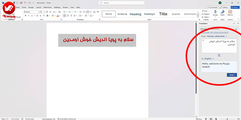Redo the last action
241x120 pixels.
(x=30, y=3)
